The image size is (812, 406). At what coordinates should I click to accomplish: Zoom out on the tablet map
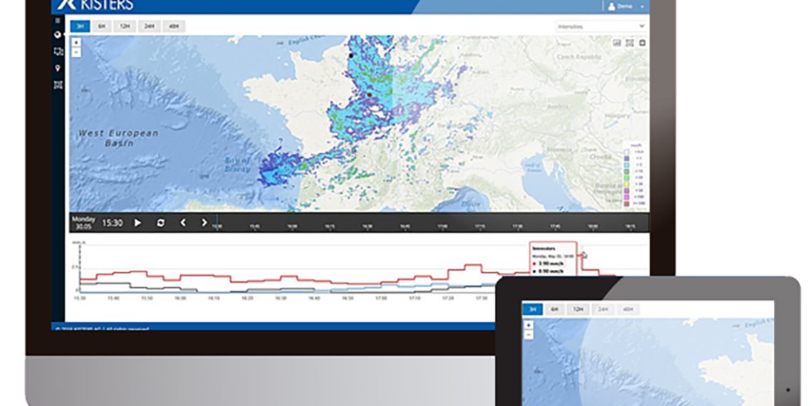click(529, 335)
